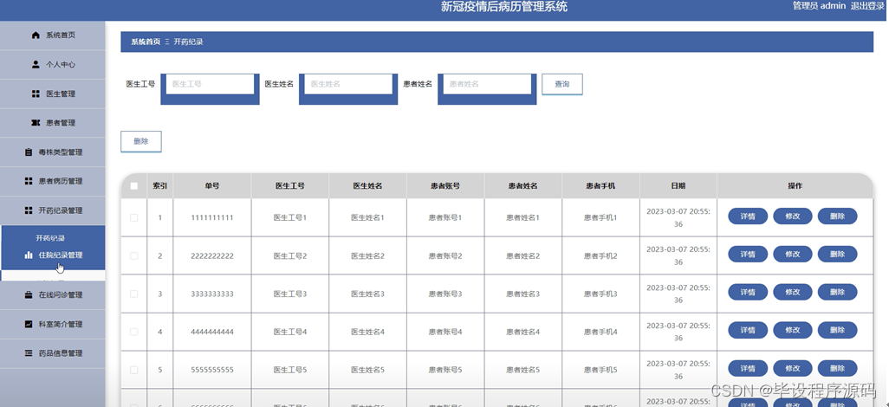Viewport: 889px width, 407px height.
Task: Click 删除 for row 5555555555
Action: click(x=837, y=368)
